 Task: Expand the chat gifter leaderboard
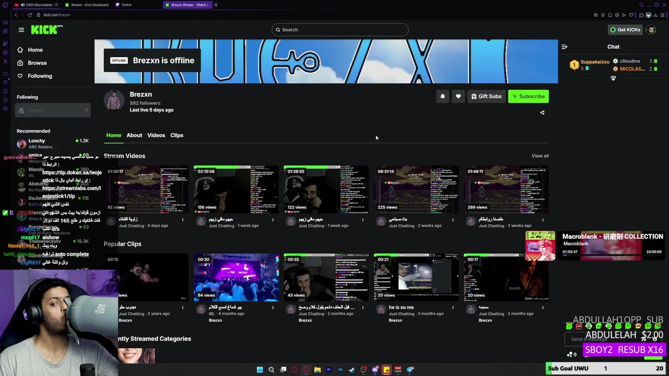tap(613, 78)
